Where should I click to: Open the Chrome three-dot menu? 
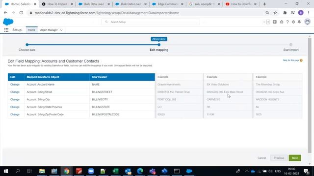pos(309,13)
